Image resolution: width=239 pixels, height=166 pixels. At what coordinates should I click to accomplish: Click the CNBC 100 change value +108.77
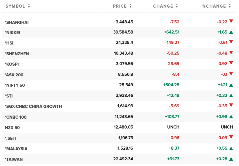coord(171,117)
